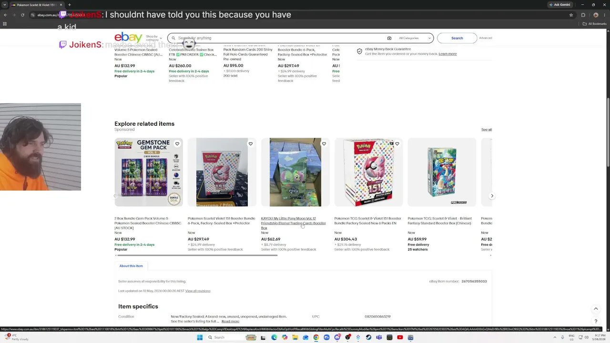Open the Chrome three-dot menu
Screen dimensions: 610x343
[x=604, y=15]
